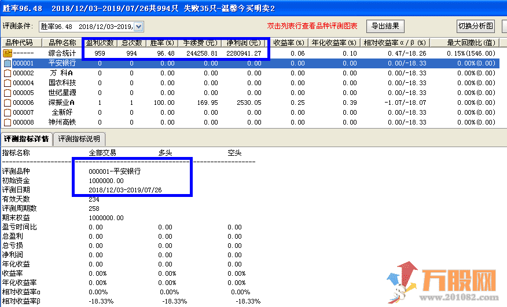Click the 切换分析图 button

[x=476, y=26]
